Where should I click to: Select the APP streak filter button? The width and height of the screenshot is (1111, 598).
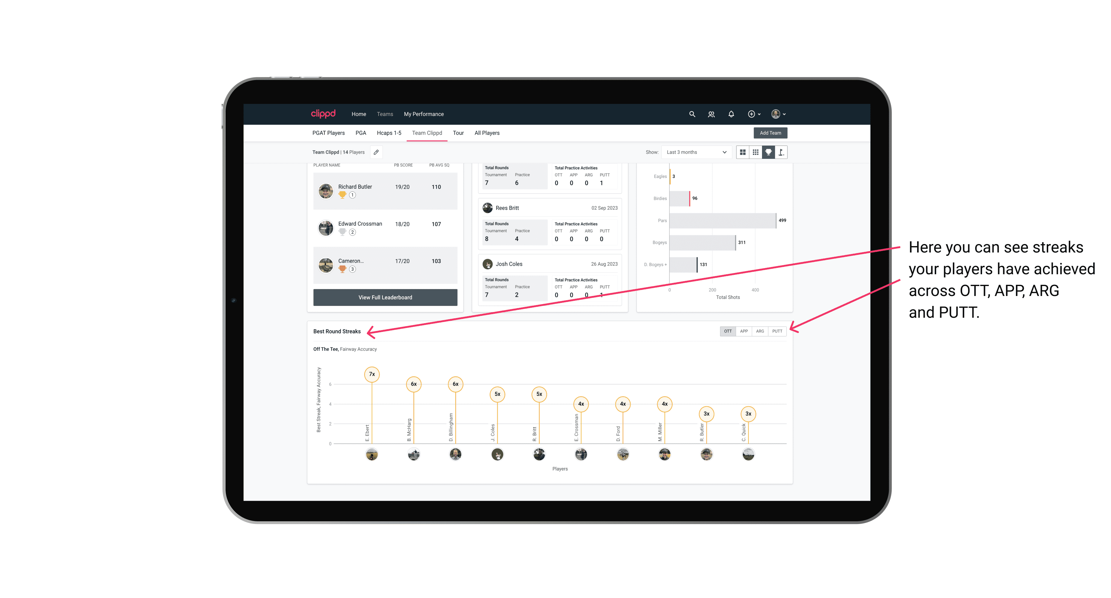point(743,331)
